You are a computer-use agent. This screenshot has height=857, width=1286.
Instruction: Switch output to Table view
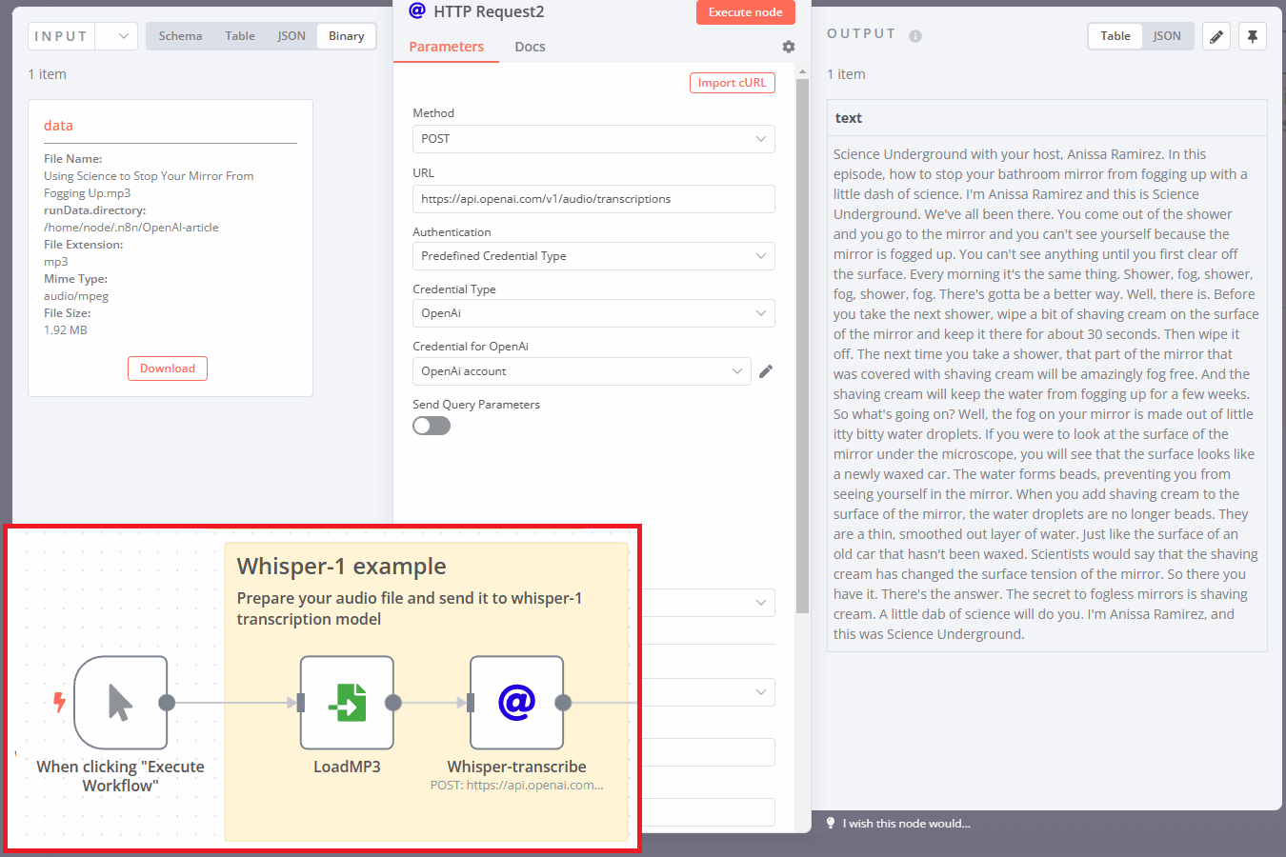coord(1115,35)
